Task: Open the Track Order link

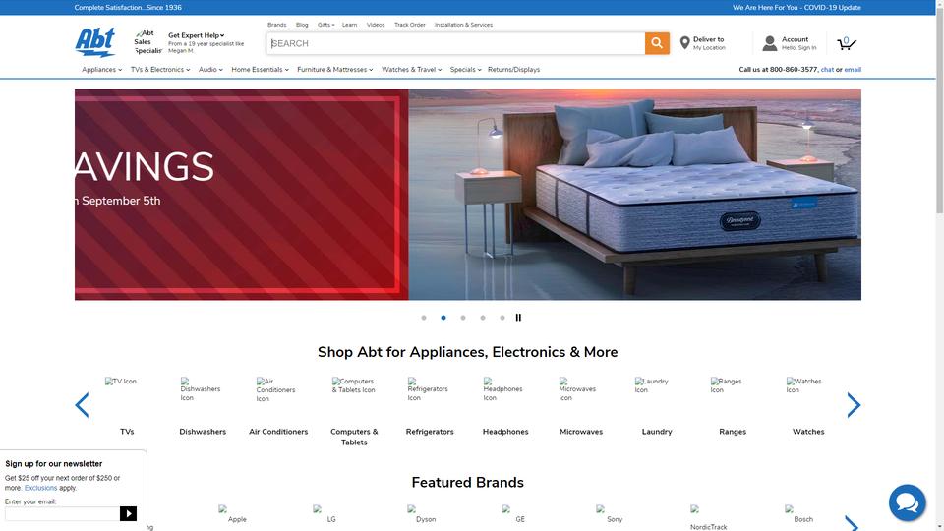Action: pos(410,25)
